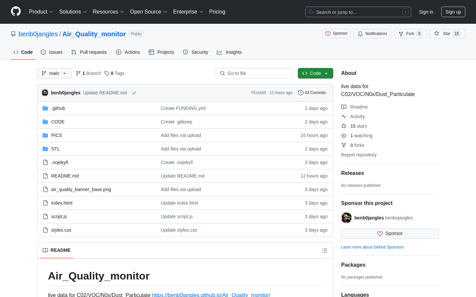Screen dimensions: 476x297
Task: Click the 0 forks link
Action: [x=357, y=145]
